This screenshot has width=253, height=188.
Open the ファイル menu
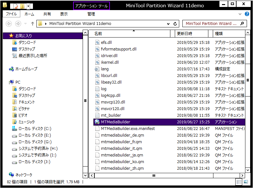coord(11,14)
